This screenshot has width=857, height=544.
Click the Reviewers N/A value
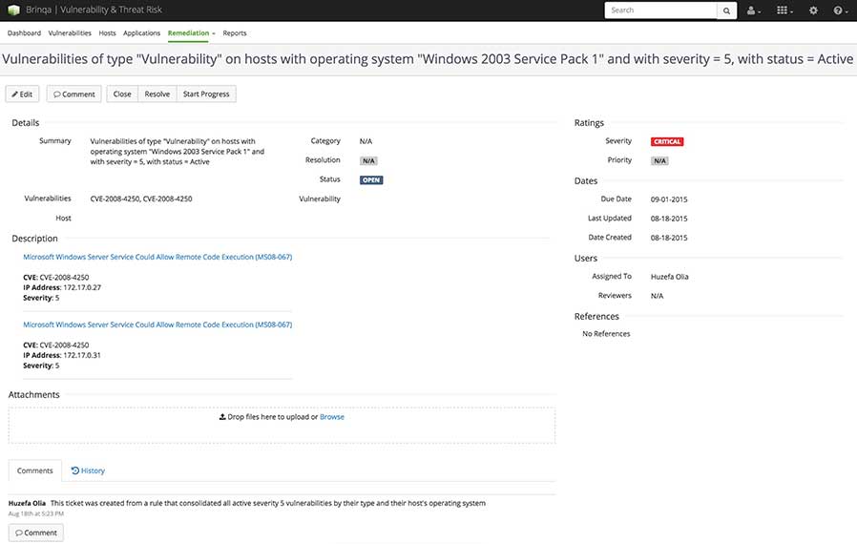(657, 296)
